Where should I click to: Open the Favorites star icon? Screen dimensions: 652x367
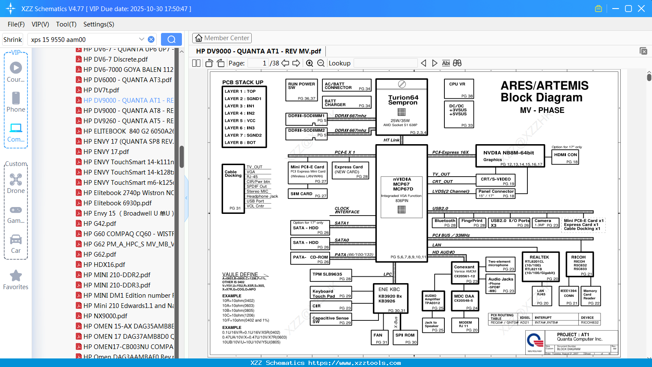coord(16,280)
